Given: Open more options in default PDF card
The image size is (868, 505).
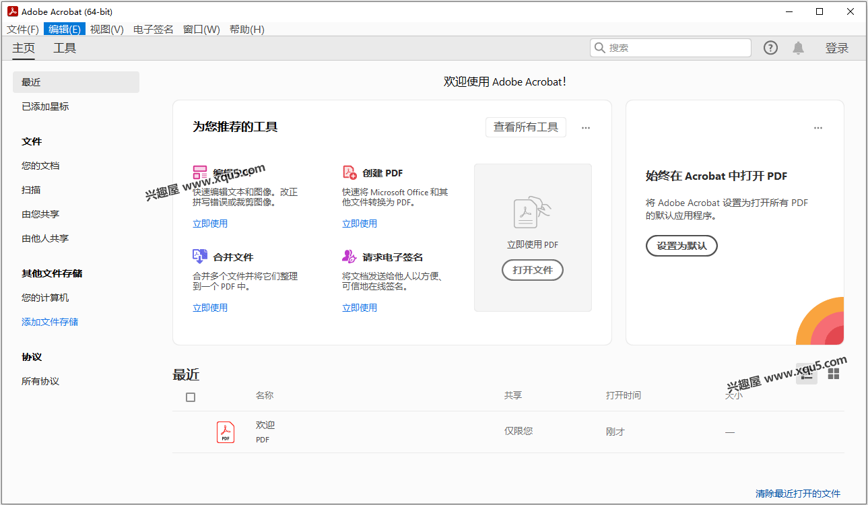Looking at the screenshot, I should coord(818,127).
